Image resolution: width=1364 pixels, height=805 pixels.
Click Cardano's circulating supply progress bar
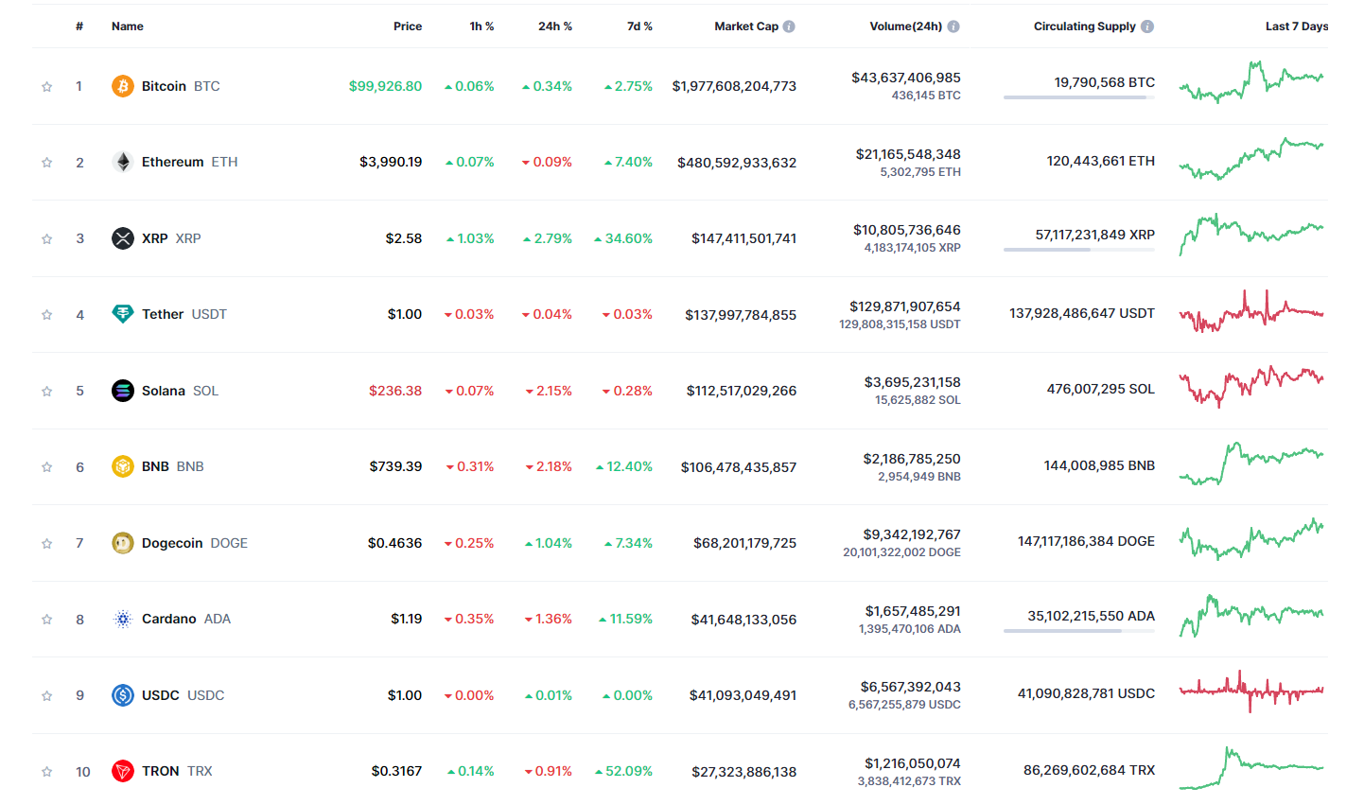point(1079,631)
